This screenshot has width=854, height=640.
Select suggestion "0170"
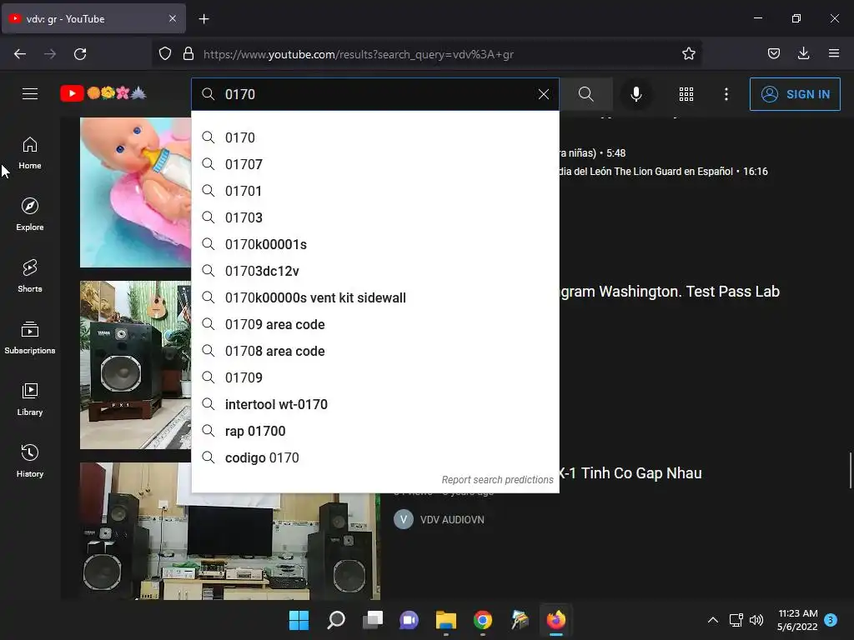[375, 137]
